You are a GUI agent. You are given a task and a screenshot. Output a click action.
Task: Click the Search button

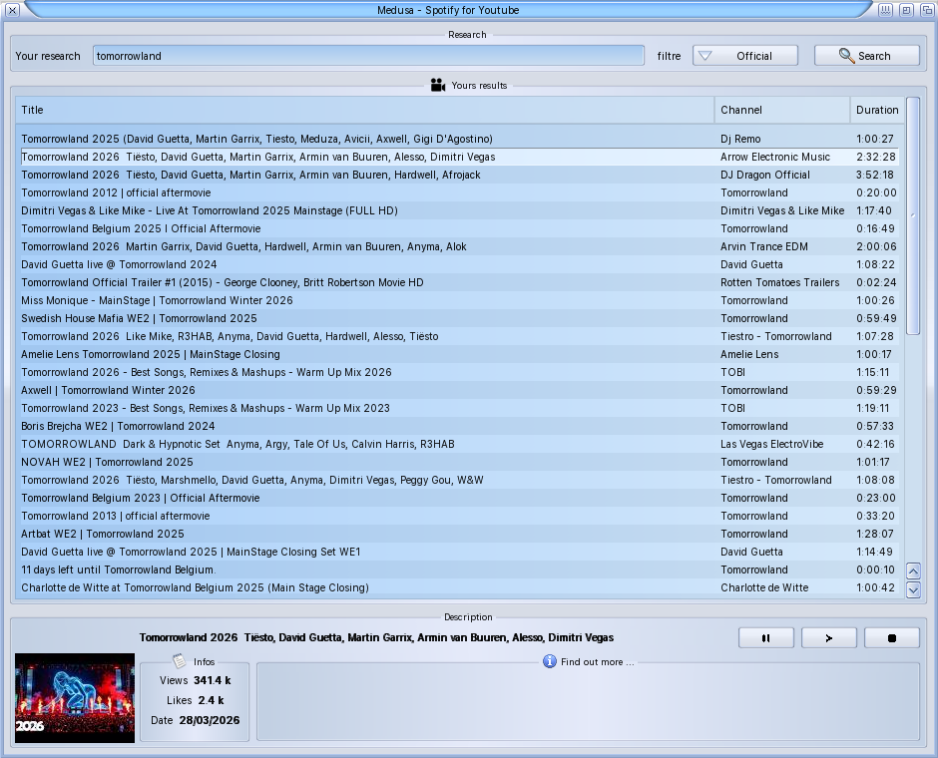coord(866,56)
